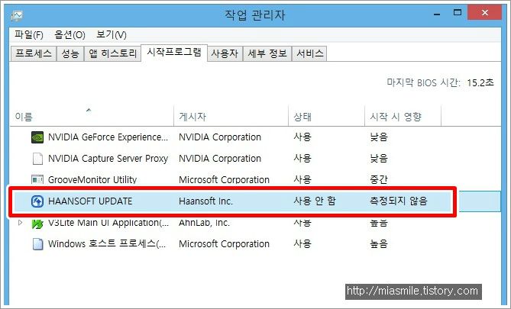Screen dimensions: 511x309
Task: Sort by the 상태 column header
Action: [x=327, y=116]
